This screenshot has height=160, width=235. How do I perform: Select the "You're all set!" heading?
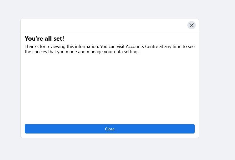tap(44, 39)
